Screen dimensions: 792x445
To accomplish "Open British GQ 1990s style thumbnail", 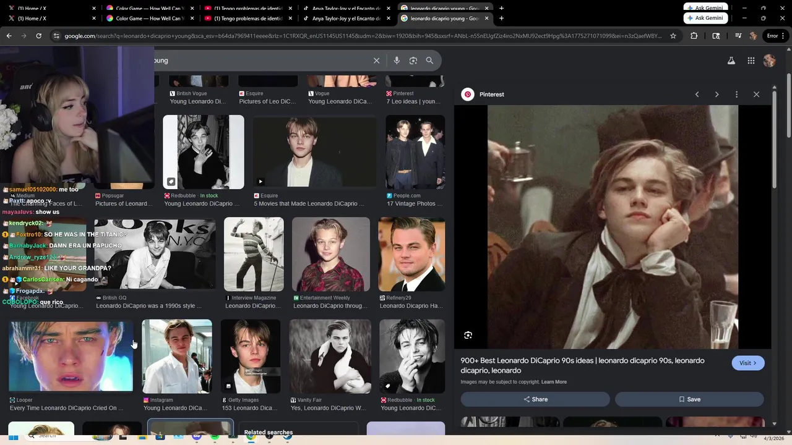I will (155, 254).
